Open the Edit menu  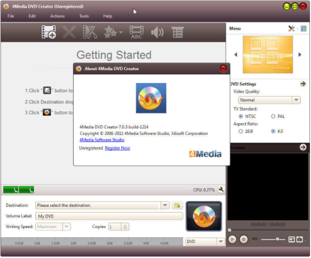tap(32, 16)
